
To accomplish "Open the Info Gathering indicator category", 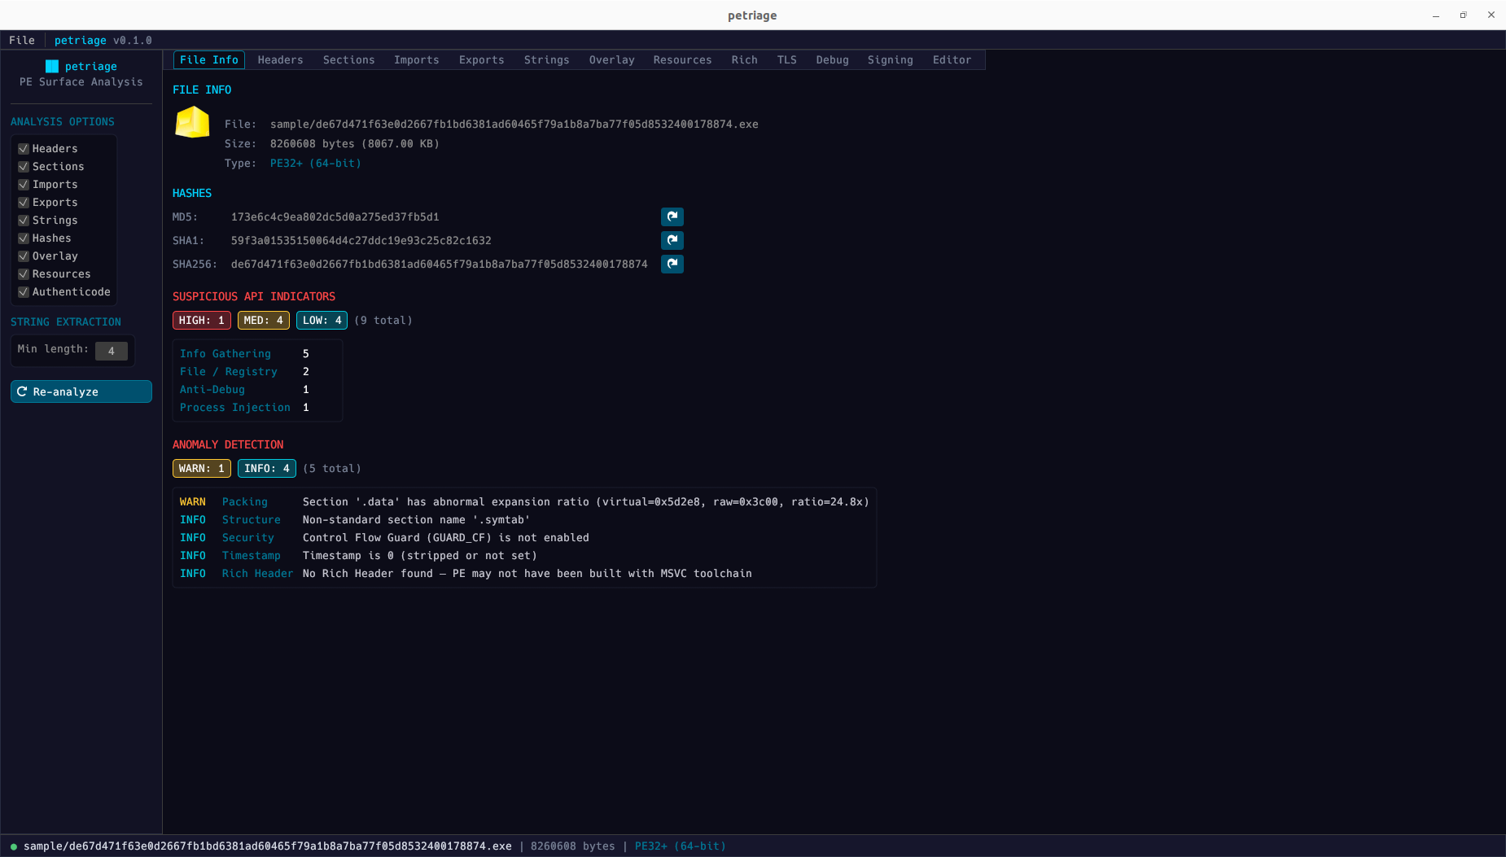I will pos(225,353).
